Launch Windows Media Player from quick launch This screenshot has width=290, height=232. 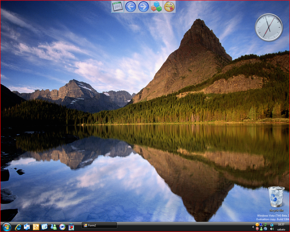point(62,227)
